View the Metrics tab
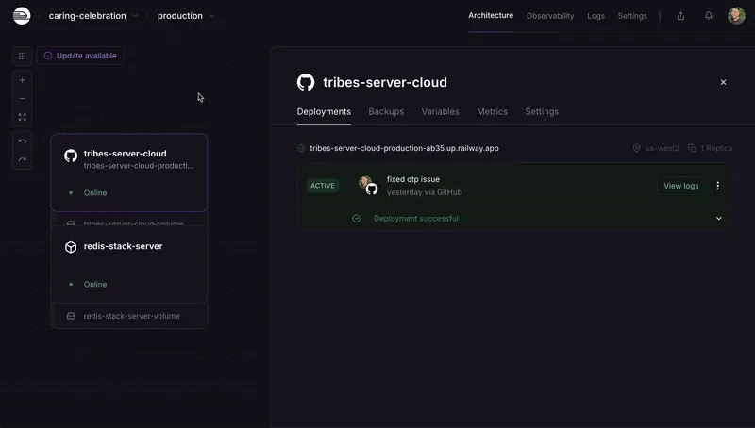The width and height of the screenshot is (755, 428). [x=492, y=111]
